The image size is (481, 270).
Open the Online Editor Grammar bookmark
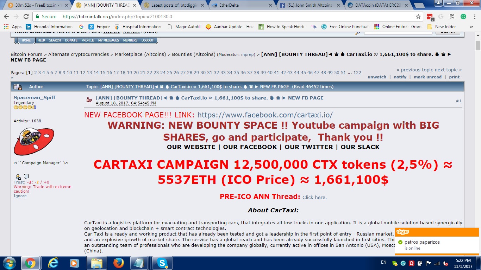[398, 26]
